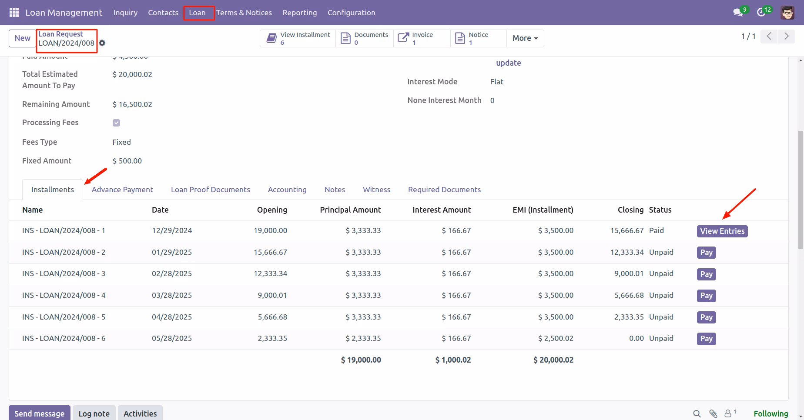This screenshot has height=420, width=804.
Task: Click the Following button
Action: click(x=770, y=413)
